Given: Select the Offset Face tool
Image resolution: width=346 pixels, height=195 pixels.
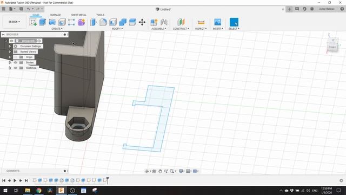Looking at the screenshot, I should click(132, 22).
